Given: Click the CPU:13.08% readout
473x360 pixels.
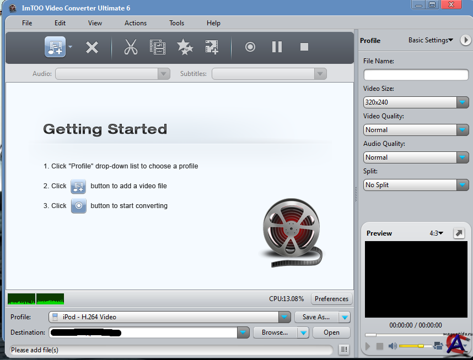Looking at the screenshot, I should (x=286, y=299).
